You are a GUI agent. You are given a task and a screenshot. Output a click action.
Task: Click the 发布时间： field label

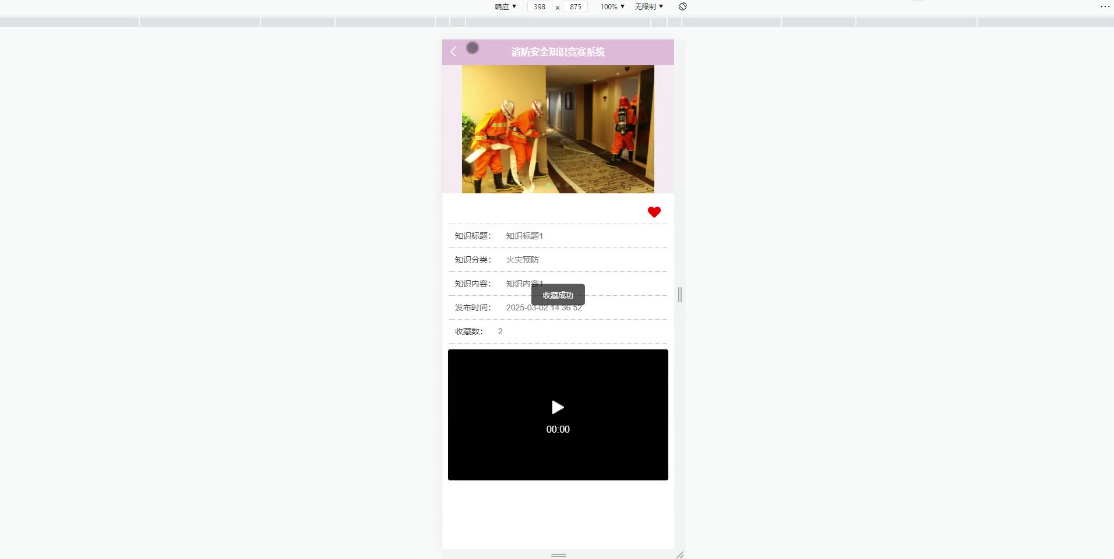tap(473, 307)
